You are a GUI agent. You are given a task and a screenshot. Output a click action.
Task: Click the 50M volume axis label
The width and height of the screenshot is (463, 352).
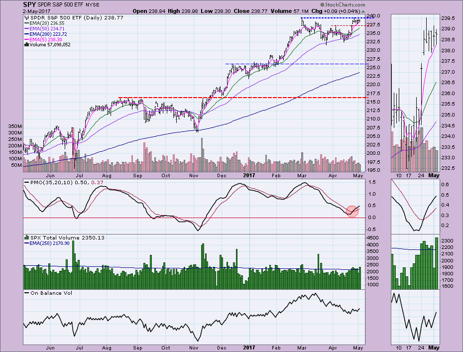pos(16,165)
